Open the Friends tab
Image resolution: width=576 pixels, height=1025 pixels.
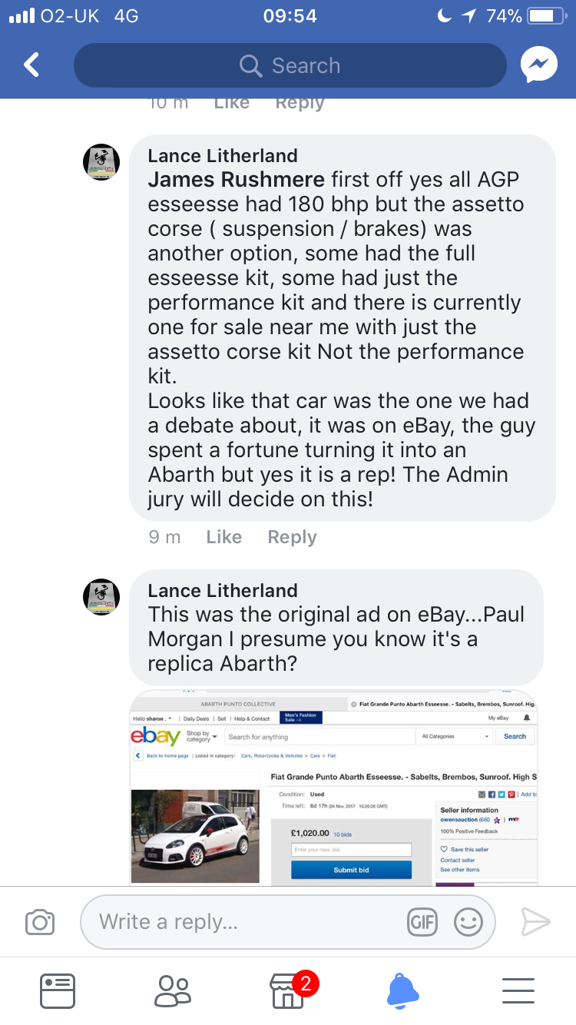click(172, 991)
